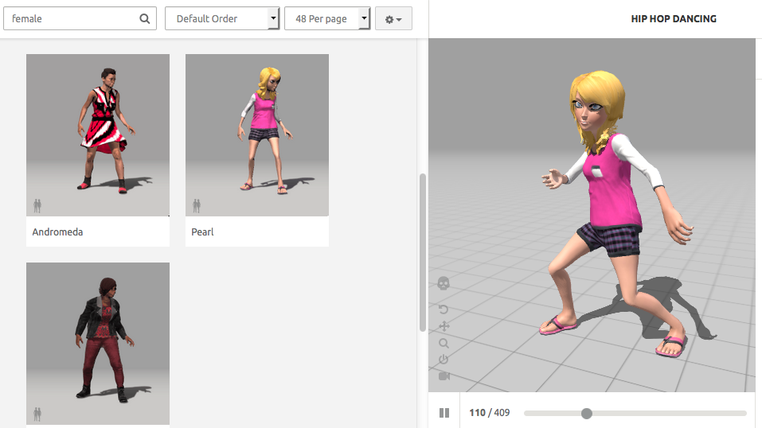The image size is (762, 428).
Task: Click the Andromeda name label
Action: [x=57, y=232]
